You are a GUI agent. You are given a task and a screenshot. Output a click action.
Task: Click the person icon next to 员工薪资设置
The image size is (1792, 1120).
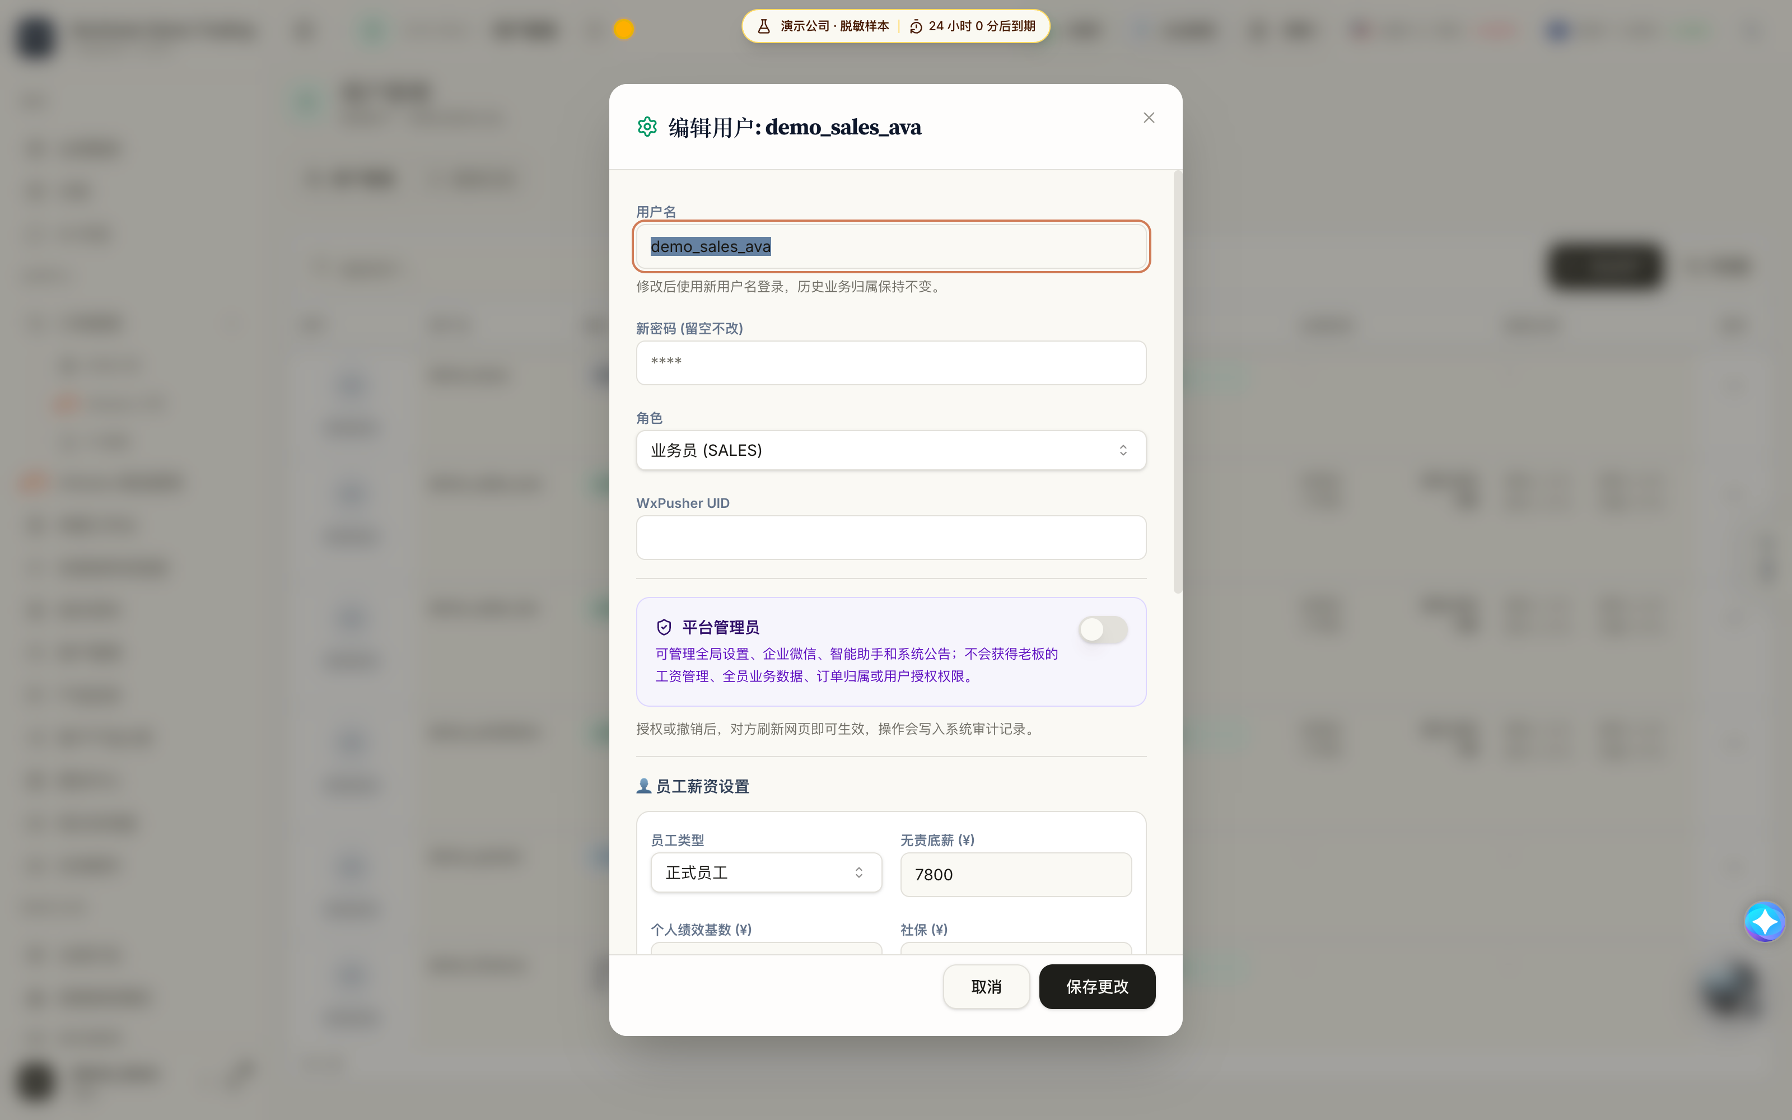coord(643,786)
